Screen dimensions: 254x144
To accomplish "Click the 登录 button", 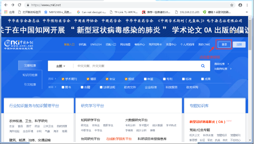I will pos(224,44).
